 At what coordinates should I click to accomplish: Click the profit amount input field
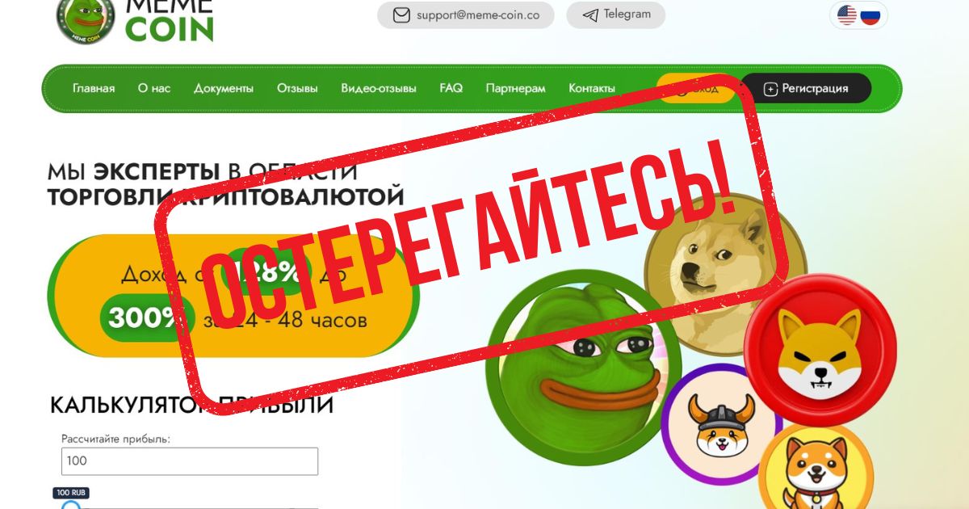point(190,461)
